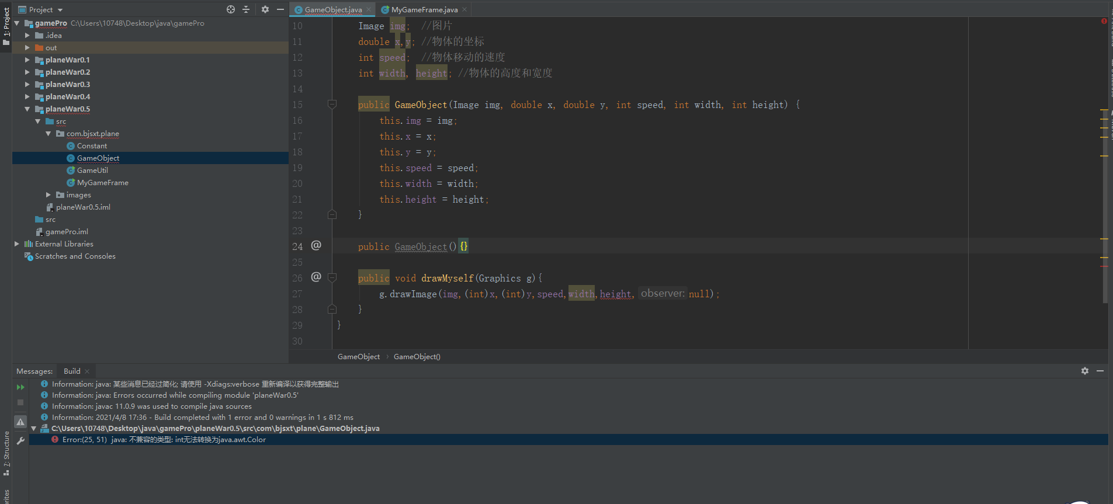Hide the Project panel with minus icon

[x=280, y=9]
